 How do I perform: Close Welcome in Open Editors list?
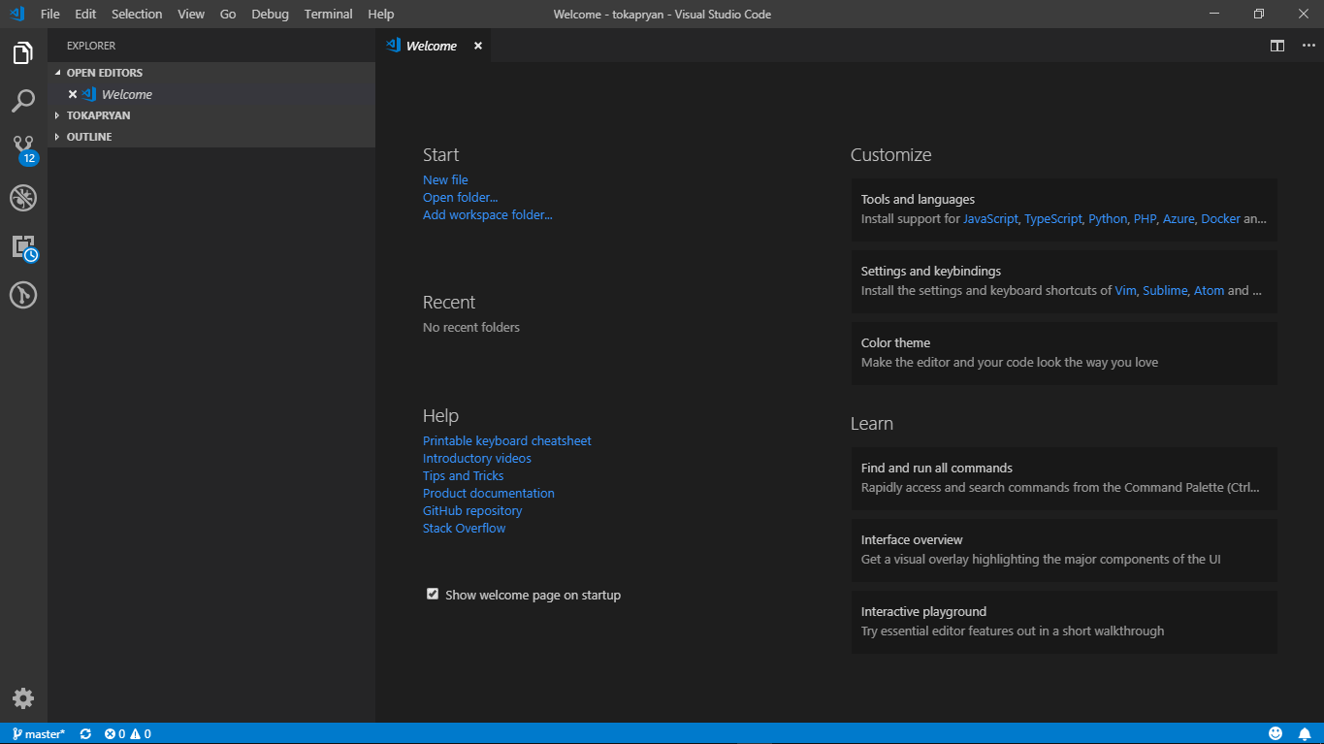(x=73, y=94)
